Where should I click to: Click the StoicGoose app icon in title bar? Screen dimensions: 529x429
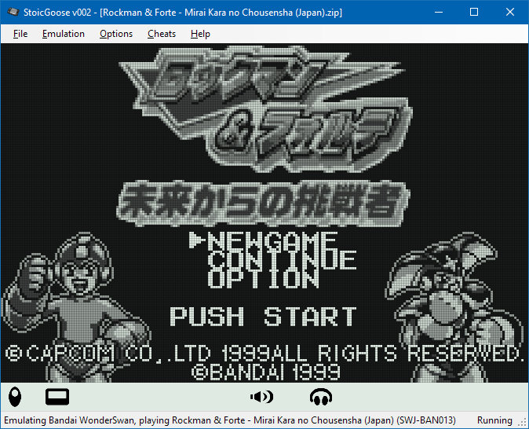point(13,12)
